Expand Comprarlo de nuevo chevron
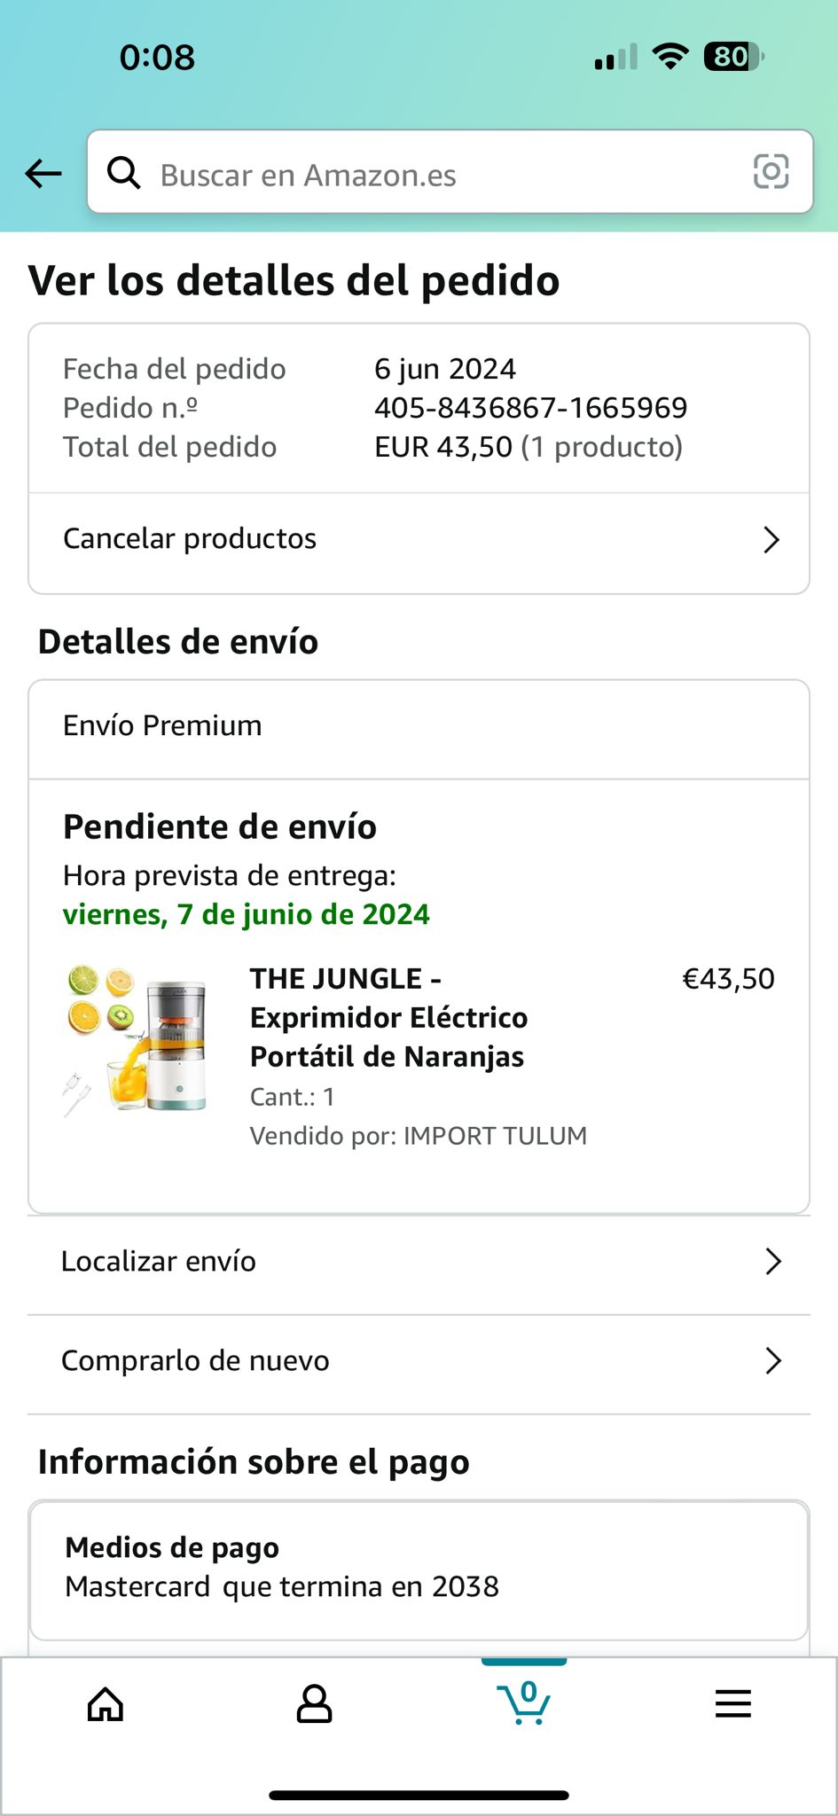 tap(773, 1361)
